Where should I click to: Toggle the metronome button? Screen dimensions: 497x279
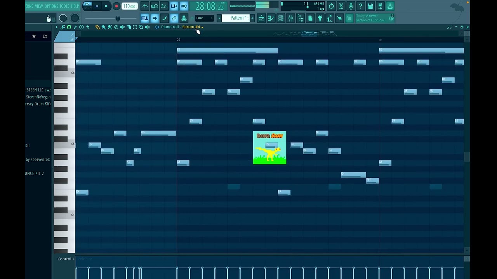(x=145, y=6)
